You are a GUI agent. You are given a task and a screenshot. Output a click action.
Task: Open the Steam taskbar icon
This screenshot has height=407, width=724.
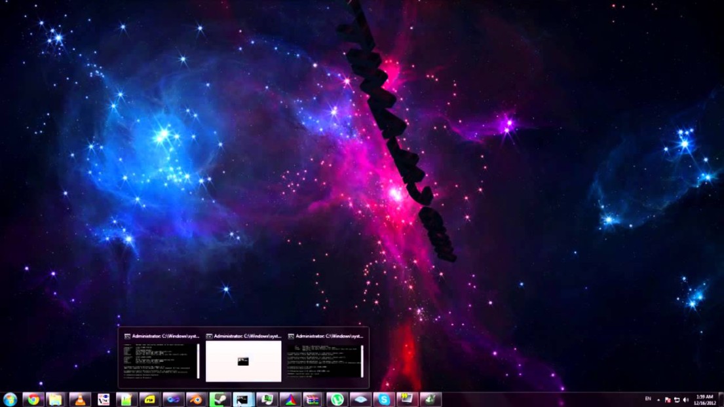coord(219,399)
